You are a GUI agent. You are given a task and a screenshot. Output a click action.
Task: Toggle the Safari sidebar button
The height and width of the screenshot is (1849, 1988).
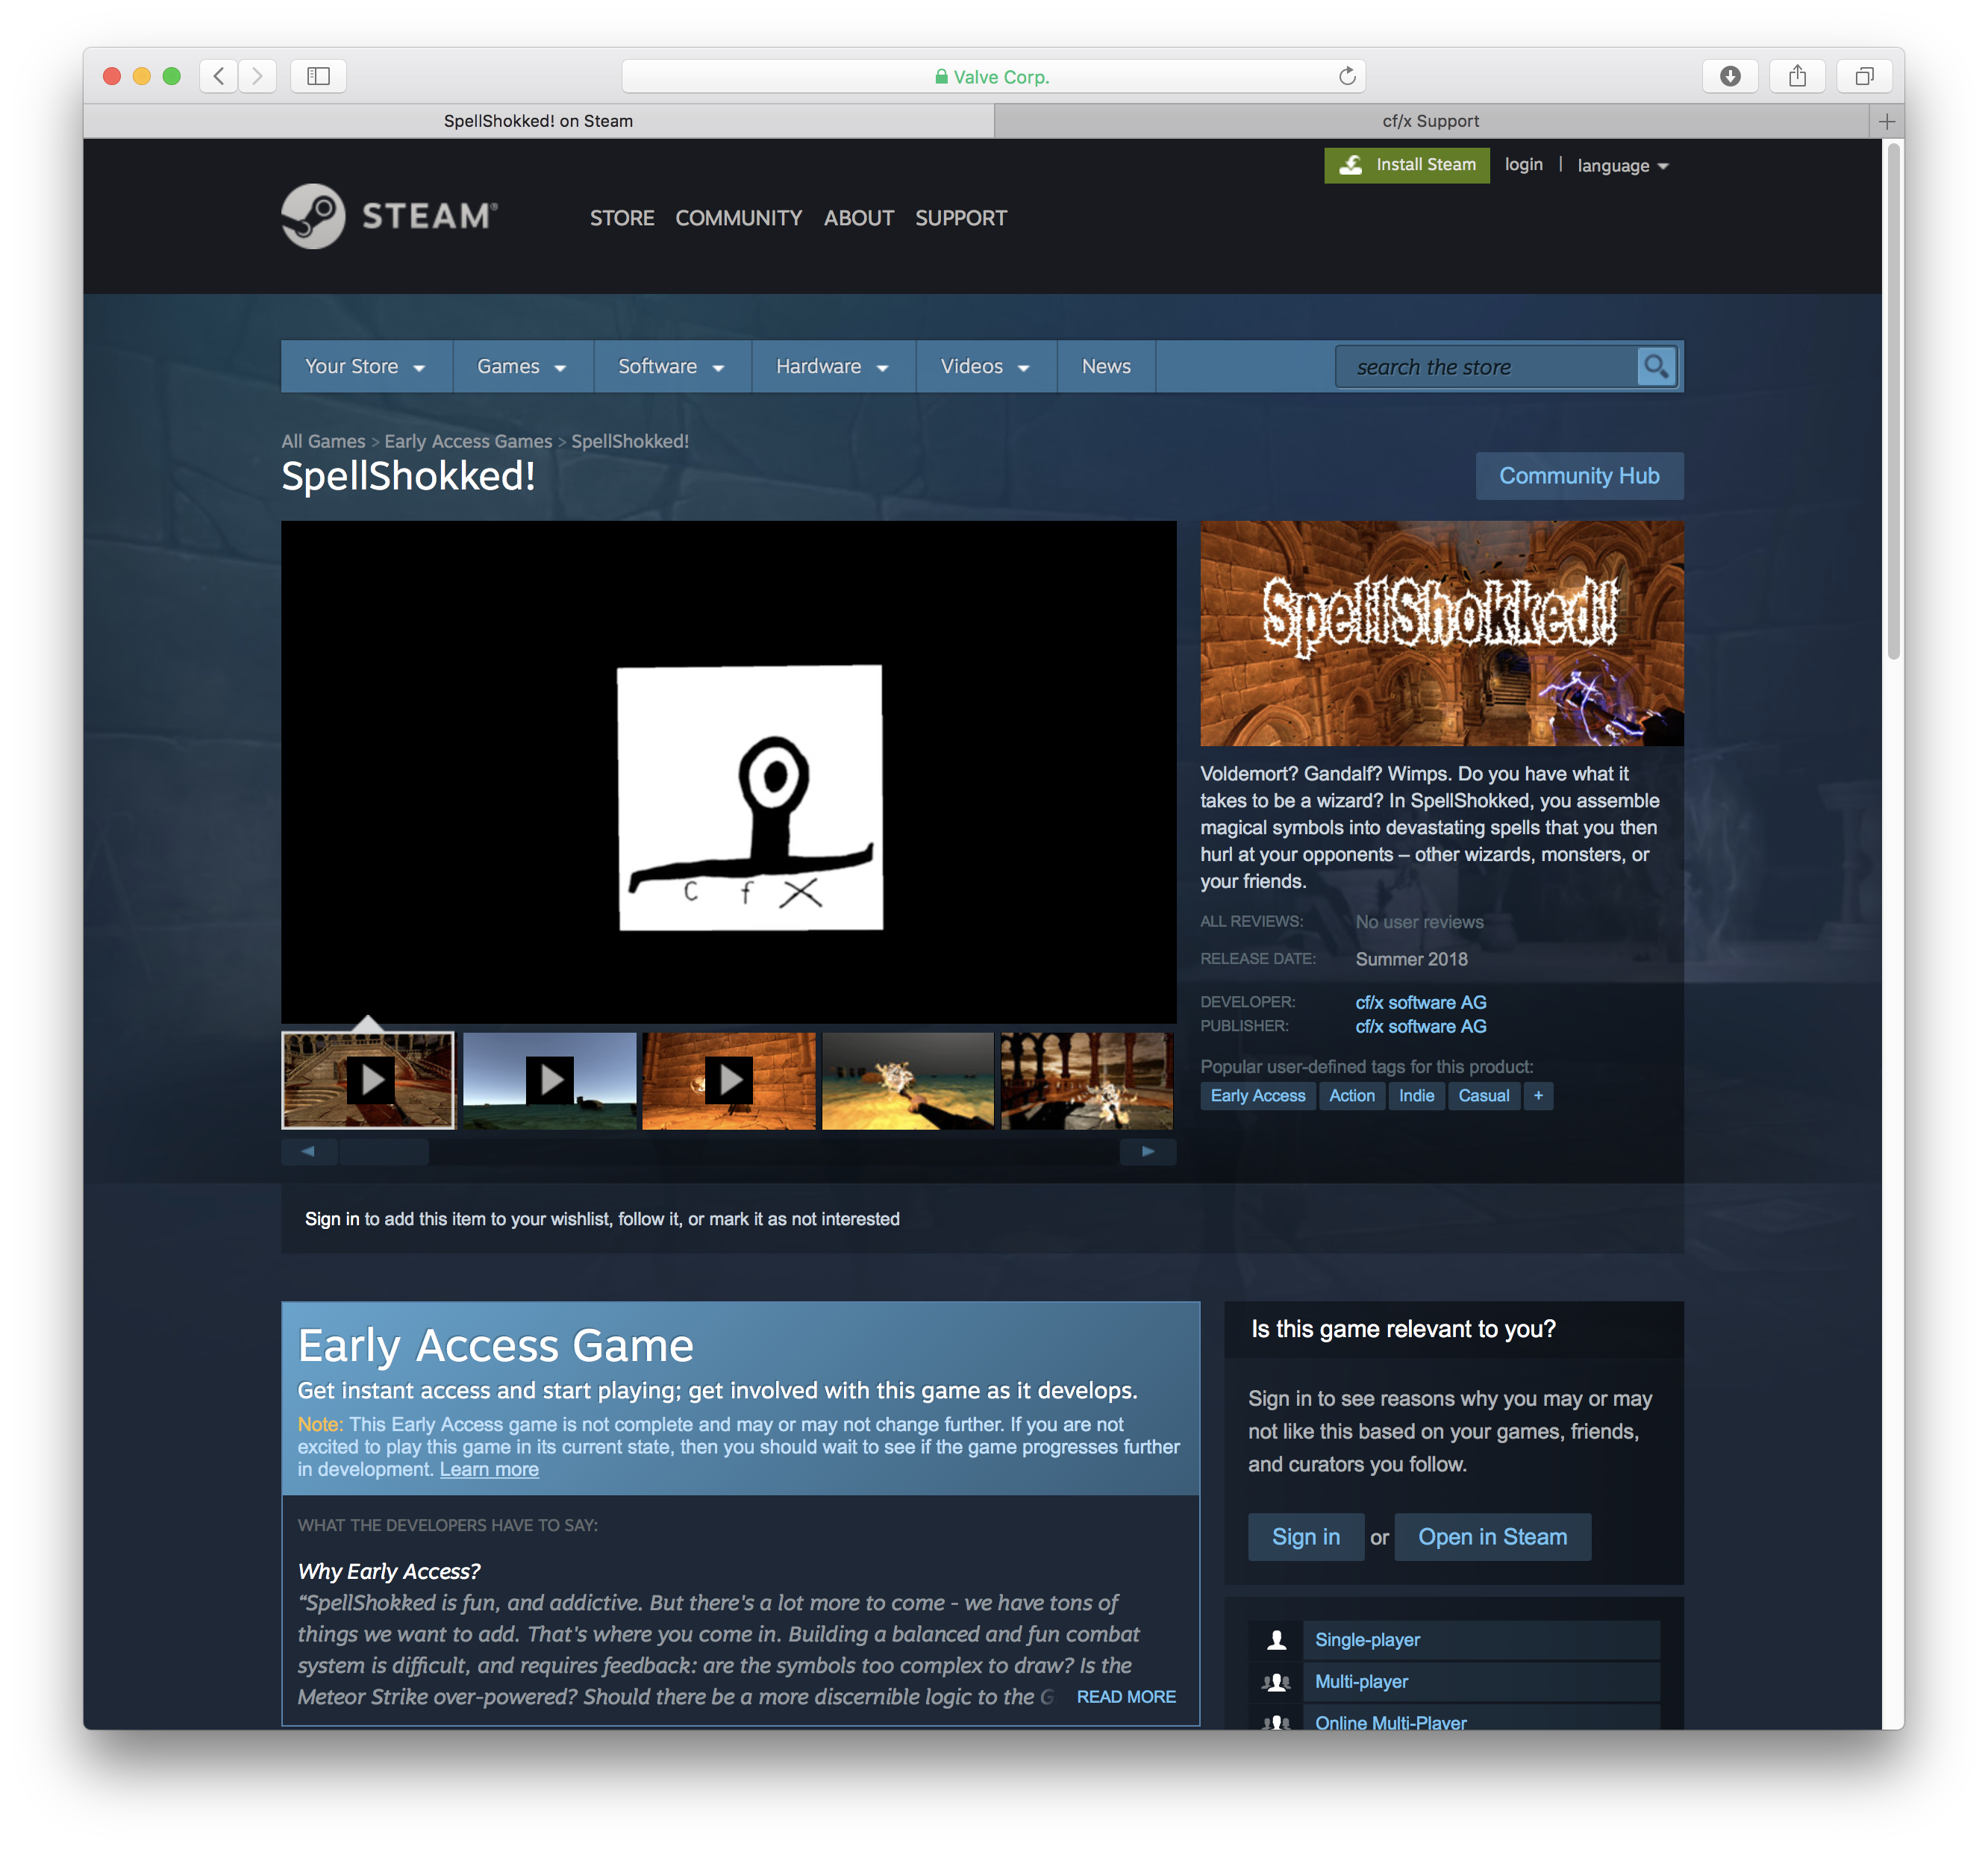pos(318,76)
